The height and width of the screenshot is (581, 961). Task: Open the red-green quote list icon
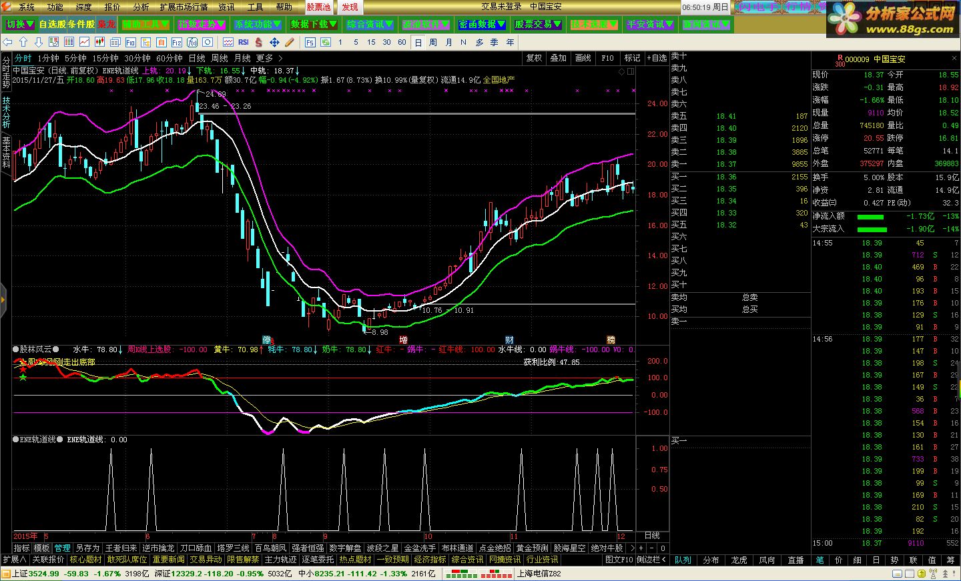coord(54,42)
